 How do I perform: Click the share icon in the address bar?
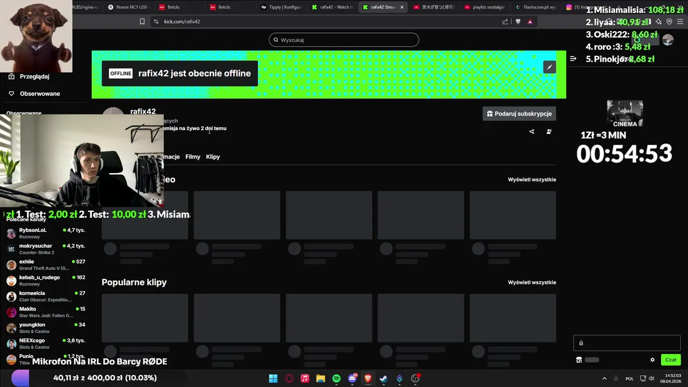click(x=505, y=21)
